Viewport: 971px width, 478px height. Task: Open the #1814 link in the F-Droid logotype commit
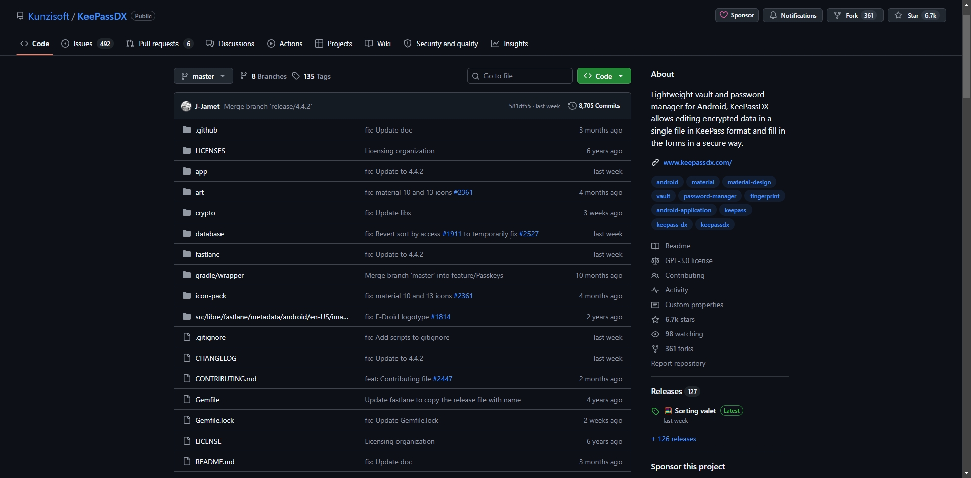click(x=440, y=317)
